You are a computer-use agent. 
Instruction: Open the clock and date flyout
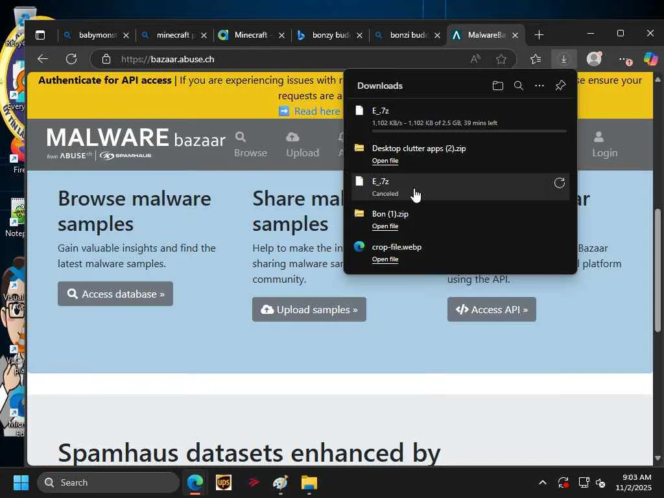click(x=634, y=482)
